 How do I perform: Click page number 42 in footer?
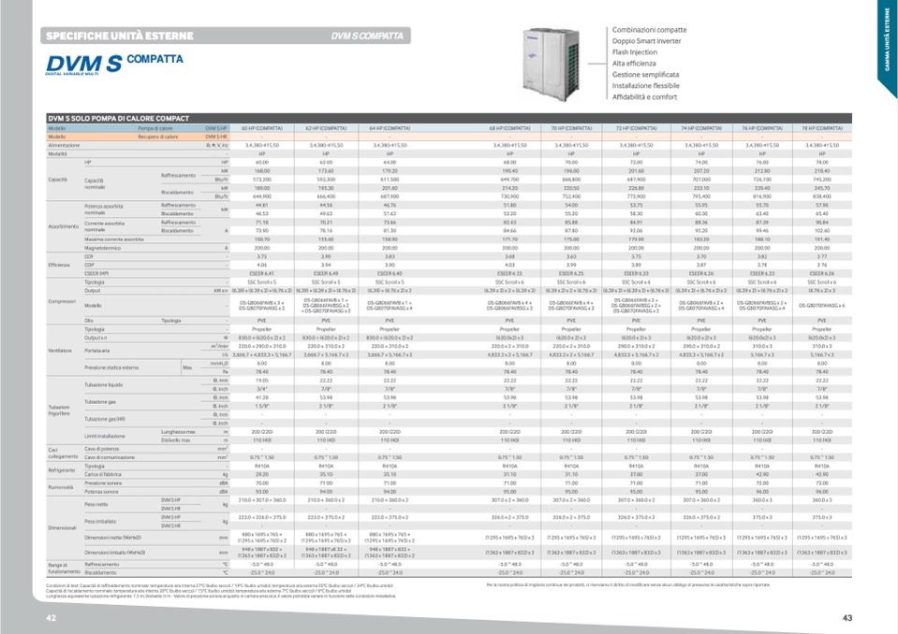[52, 617]
